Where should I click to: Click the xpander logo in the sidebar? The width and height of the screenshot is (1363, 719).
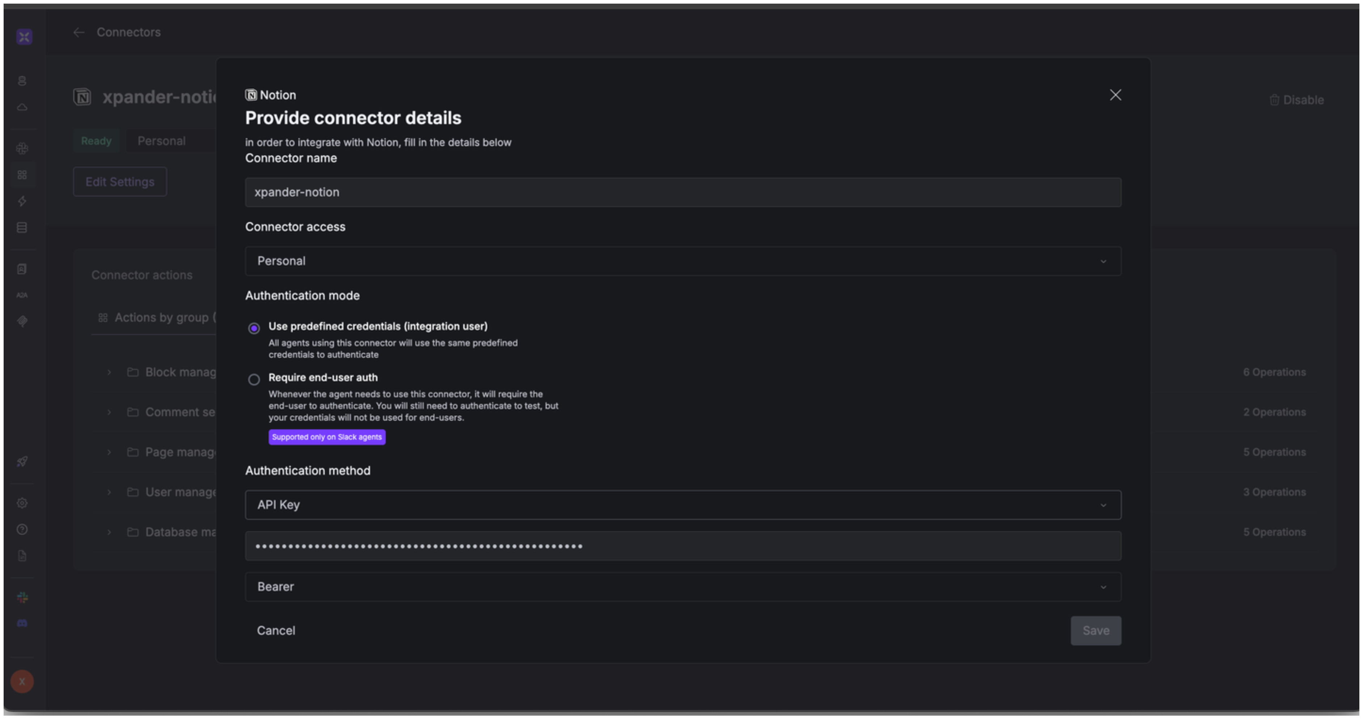(x=24, y=37)
